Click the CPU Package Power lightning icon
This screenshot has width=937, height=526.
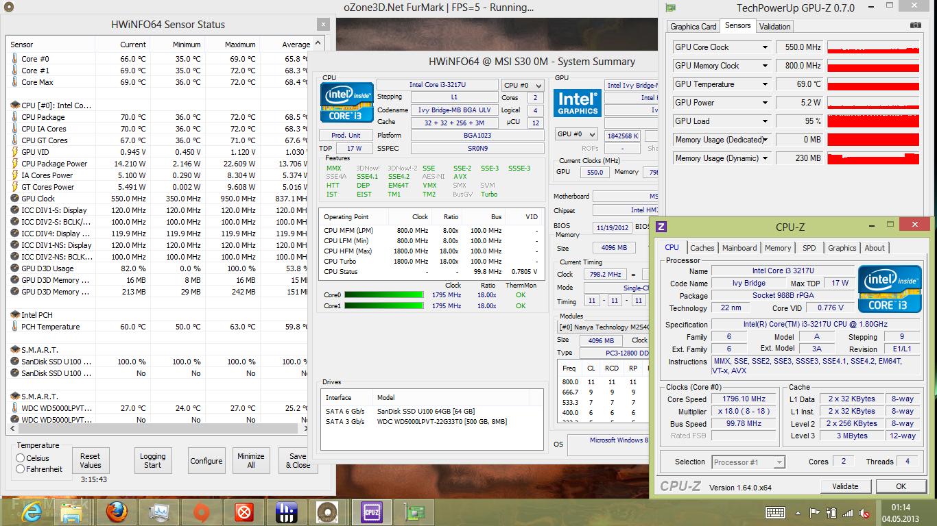(14, 164)
